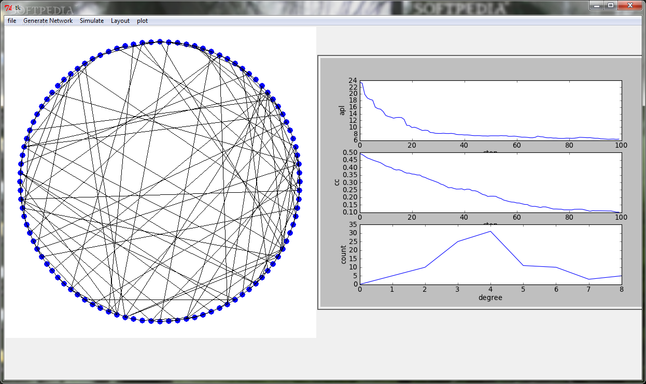Click the apl line chart
Viewport: 646px width, 384px height.
tap(490, 110)
